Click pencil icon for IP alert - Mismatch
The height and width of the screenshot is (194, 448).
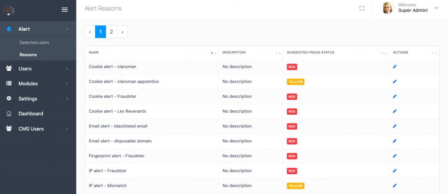pyautogui.click(x=395, y=186)
